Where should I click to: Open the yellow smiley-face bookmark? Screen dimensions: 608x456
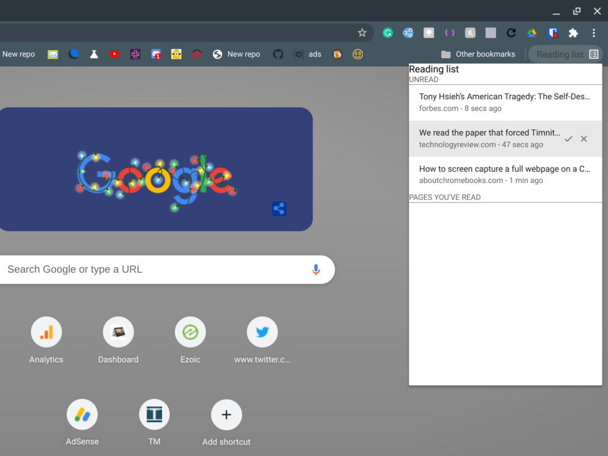point(357,54)
